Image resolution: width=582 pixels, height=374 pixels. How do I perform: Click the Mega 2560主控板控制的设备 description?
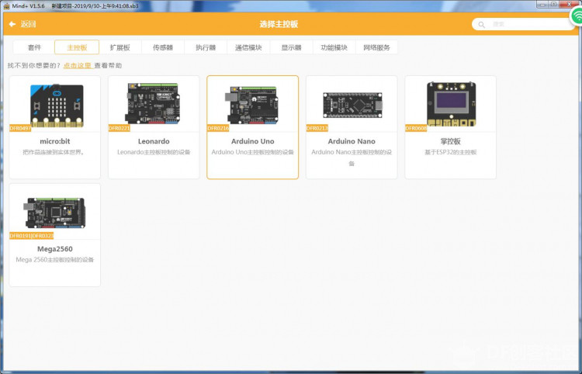(x=55, y=260)
